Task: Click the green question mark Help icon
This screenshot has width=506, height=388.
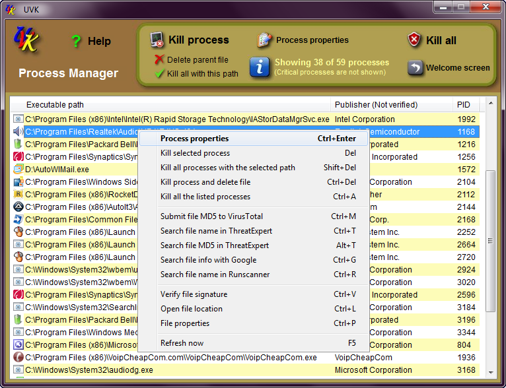Action: coord(76,42)
